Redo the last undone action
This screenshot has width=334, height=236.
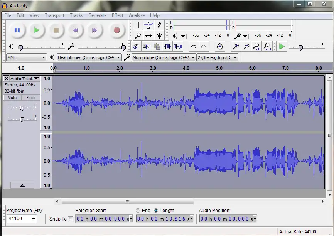pyautogui.click(x=204, y=46)
